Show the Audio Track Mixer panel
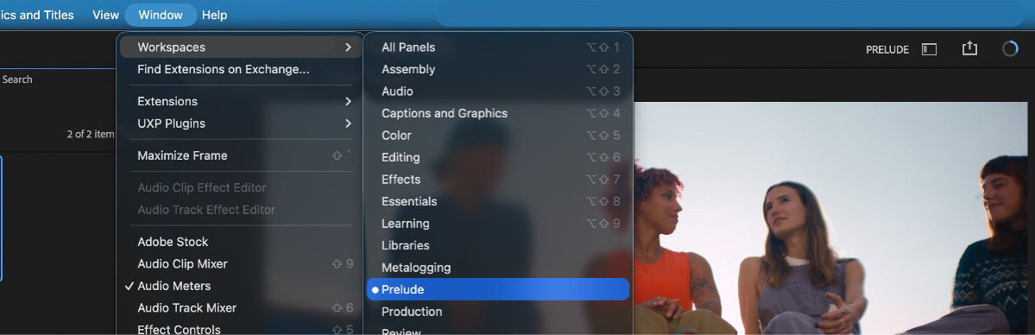Image resolution: width=1035 pixels, height=335 pixels. (241, 308)
